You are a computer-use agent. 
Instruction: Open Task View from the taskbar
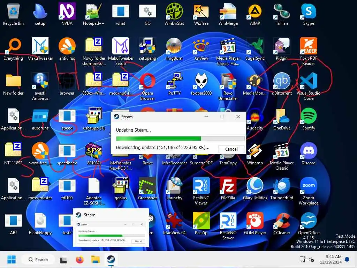pyautogui.click(x=63, y=260)
